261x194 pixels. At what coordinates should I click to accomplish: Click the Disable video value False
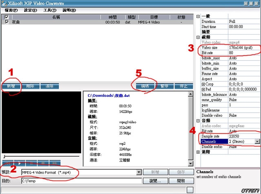244,116
